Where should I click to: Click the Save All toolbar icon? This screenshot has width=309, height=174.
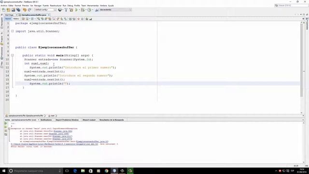pyautogui.click(x=18, y=10)
